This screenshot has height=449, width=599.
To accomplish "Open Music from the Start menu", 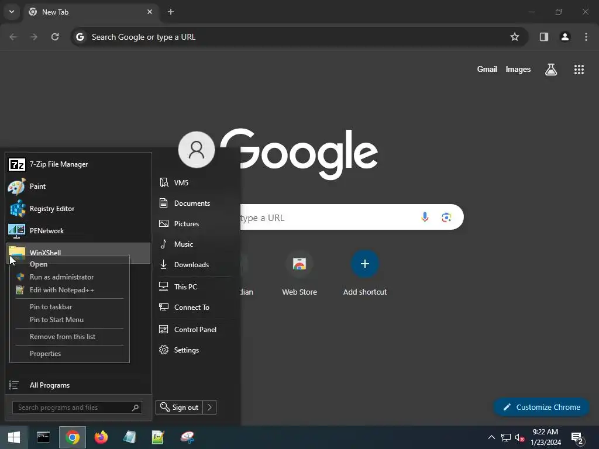I will pyautogui.click(x=195, y=244).
